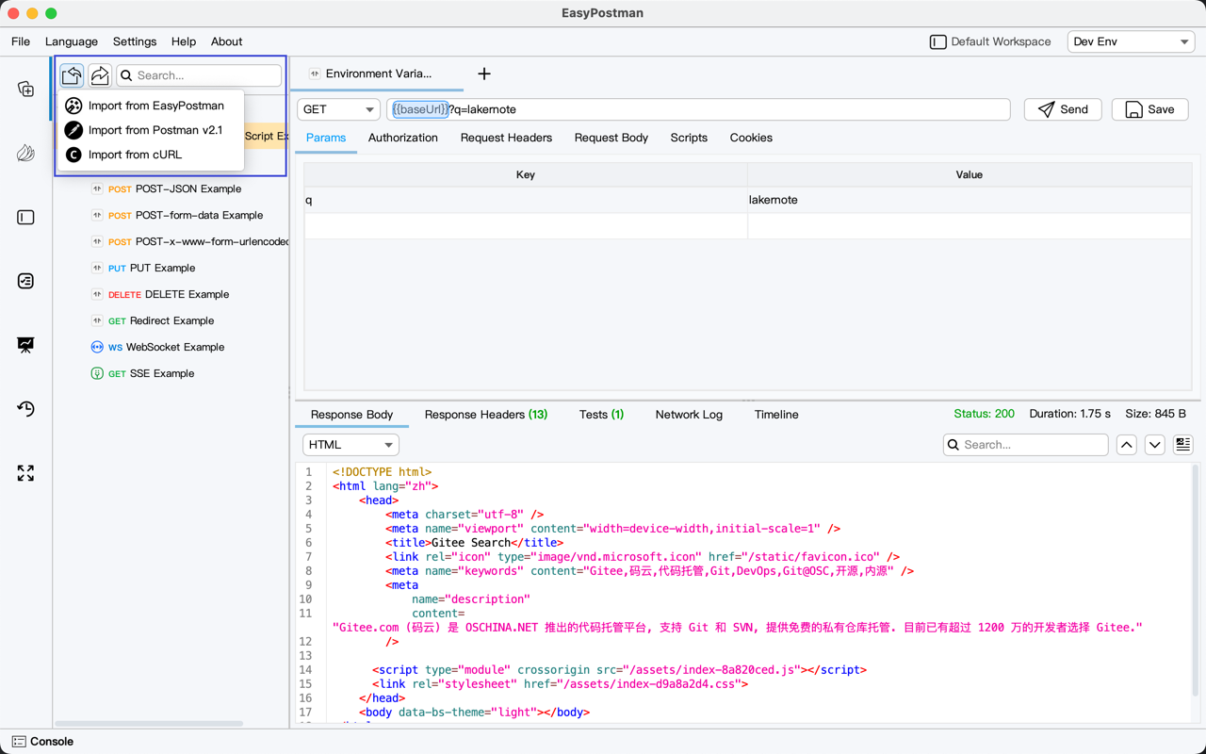The height and width of the screenshot is (754, 1206).
Task: Switch to the Timeline tab
Action: point(776,415)
